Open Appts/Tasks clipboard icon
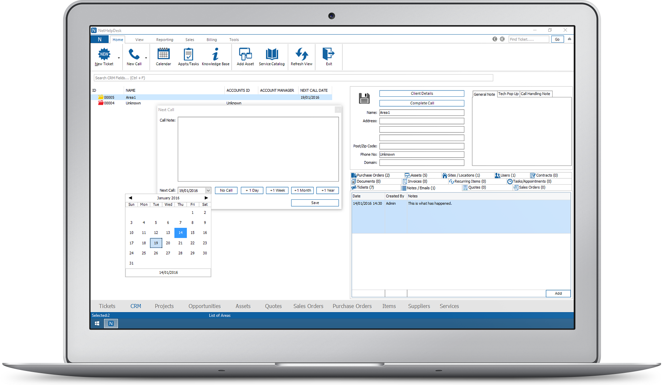 pyautogui.click(x=188, y=54)
